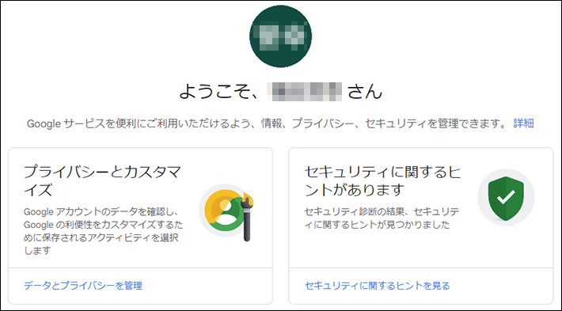Screen dimensions: 562x311
Task: Click the セキュリティに関するヒントがあります heading
Action: (383, 181)
